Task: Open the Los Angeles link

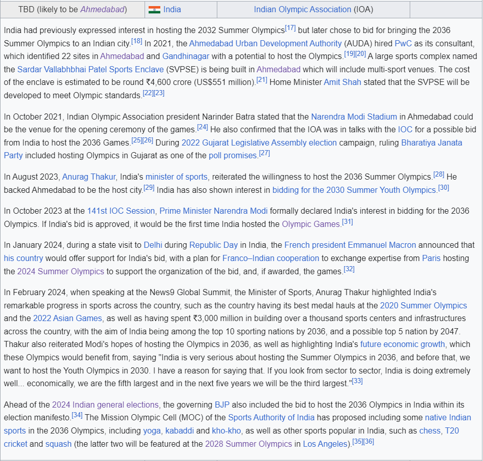Action: pyautogui.click(x=325, y=444)
